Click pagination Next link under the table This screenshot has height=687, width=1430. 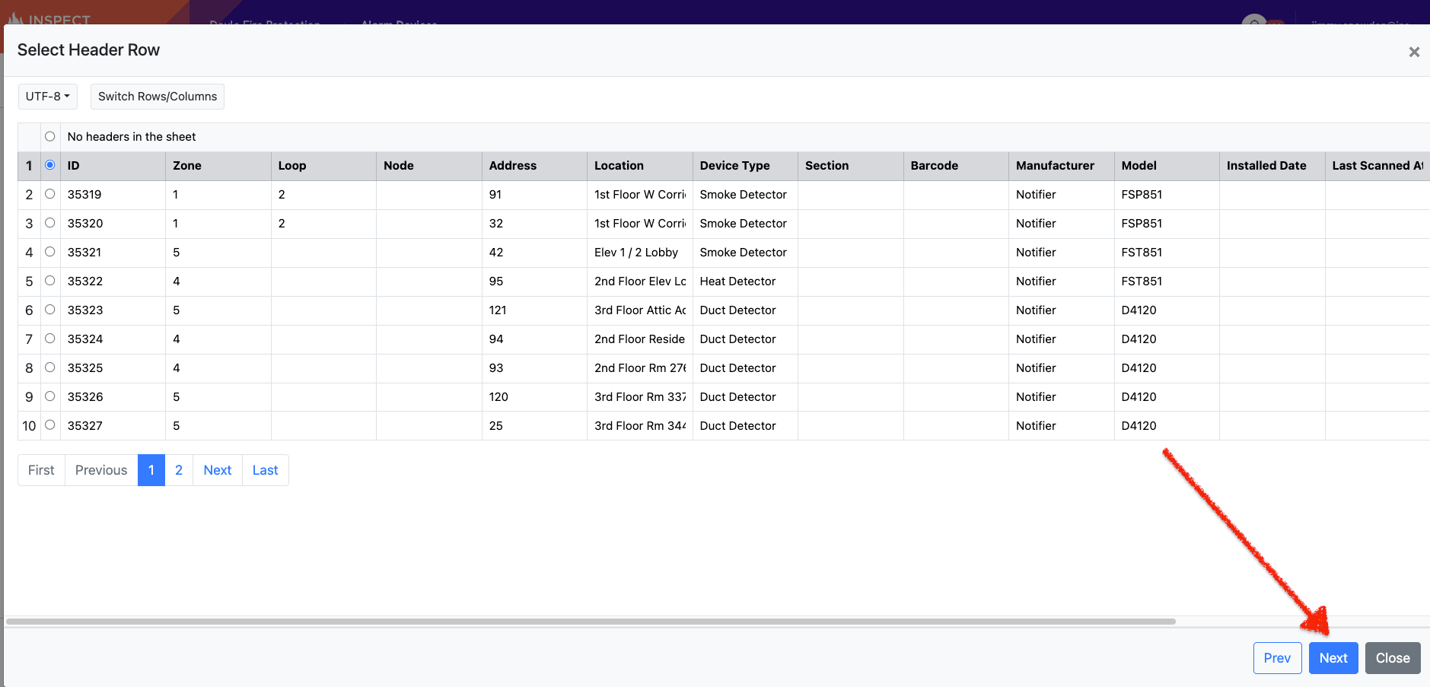[218, 470]
